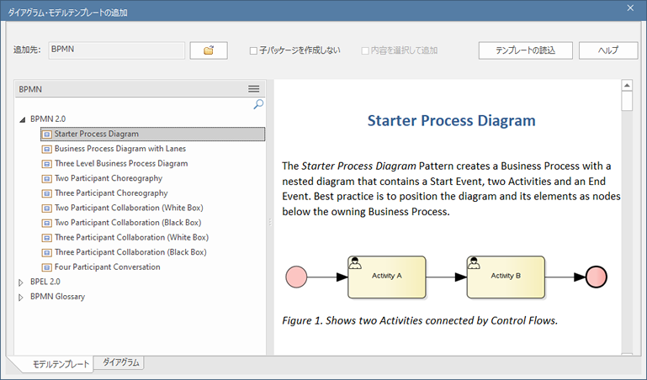Select Three Level Business Process Diagram
Image resolution: width=647 pixels, height=380 pixels.
click(x=121, y=164)
